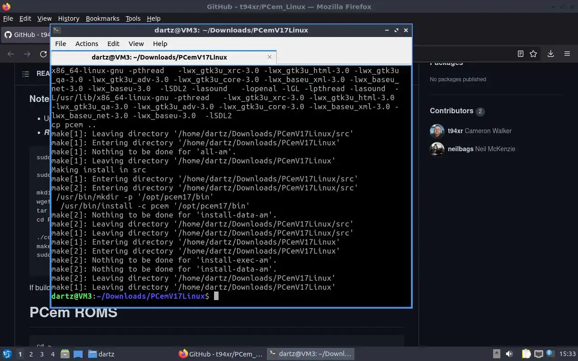Click the 'PCem ROMS' heading
The image size is (578, 361).
tap(74, 312)
